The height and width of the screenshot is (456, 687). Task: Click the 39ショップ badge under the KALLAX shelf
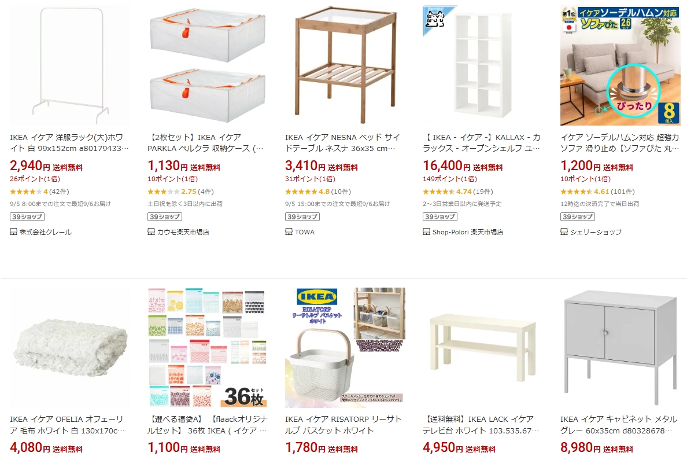(440, 216)
